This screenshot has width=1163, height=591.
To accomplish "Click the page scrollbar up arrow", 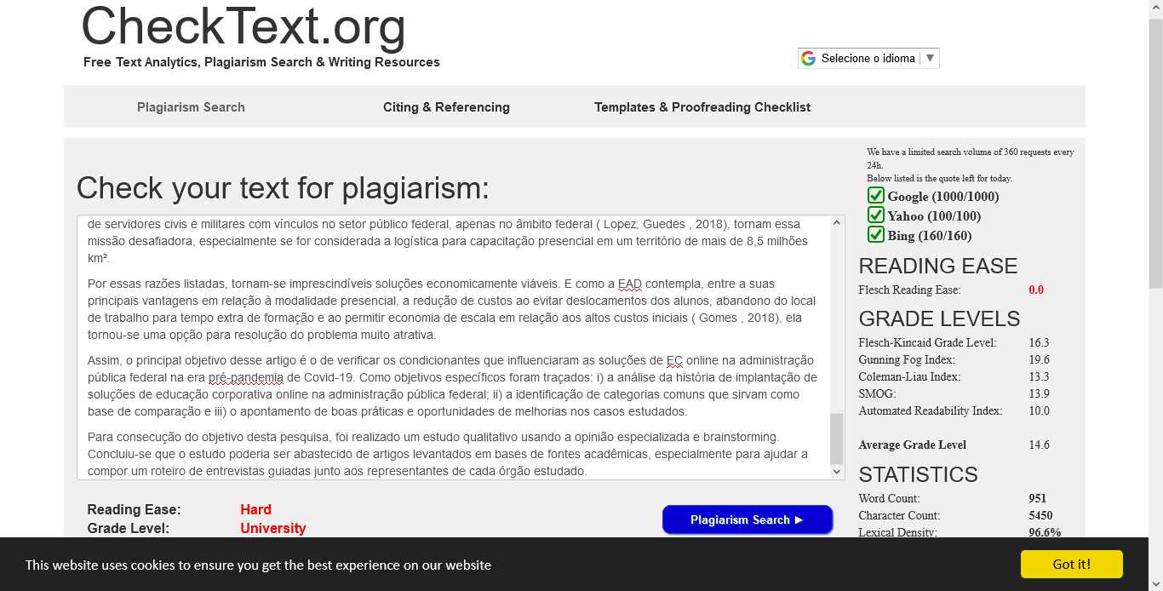I will pos(1155,8).
